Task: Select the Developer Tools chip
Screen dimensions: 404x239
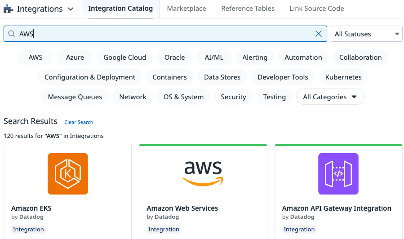Action: (x=283, y=77)
